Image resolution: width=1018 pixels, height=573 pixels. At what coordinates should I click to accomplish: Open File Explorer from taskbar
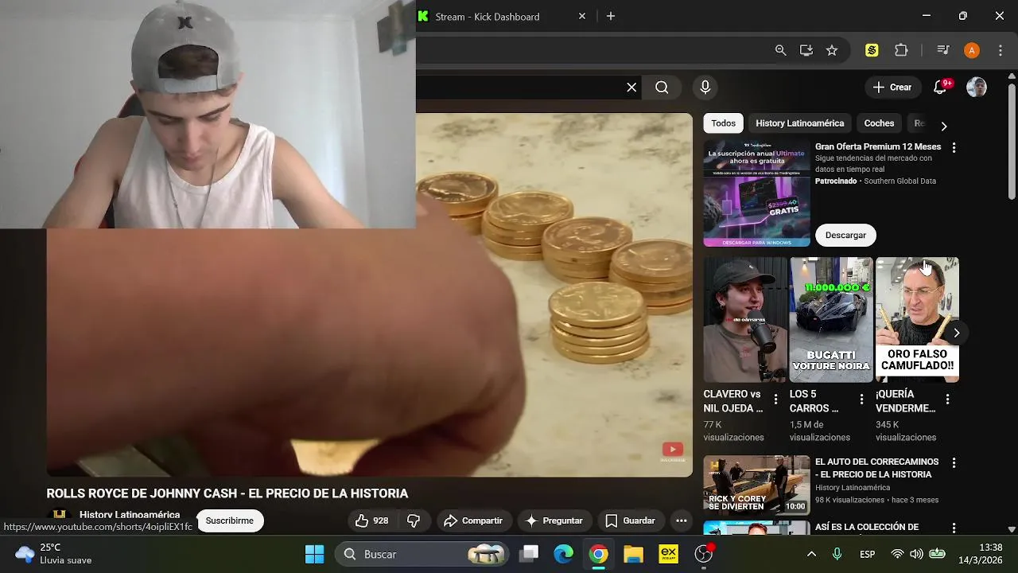(633, 554)
